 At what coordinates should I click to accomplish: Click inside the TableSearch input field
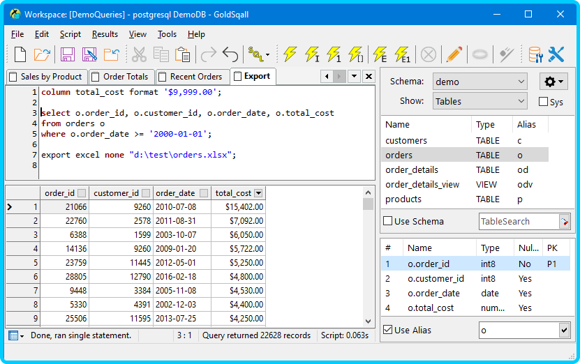[519, 221]
